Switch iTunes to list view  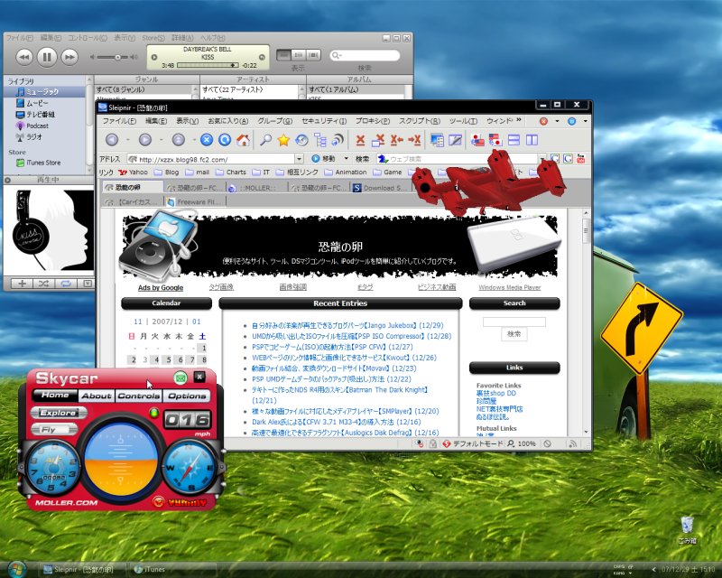coord(283,55)
